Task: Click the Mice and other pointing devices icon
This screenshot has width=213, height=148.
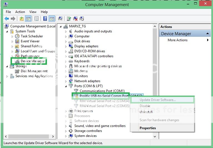Action: pyautogui.click(x=71, y=66)
